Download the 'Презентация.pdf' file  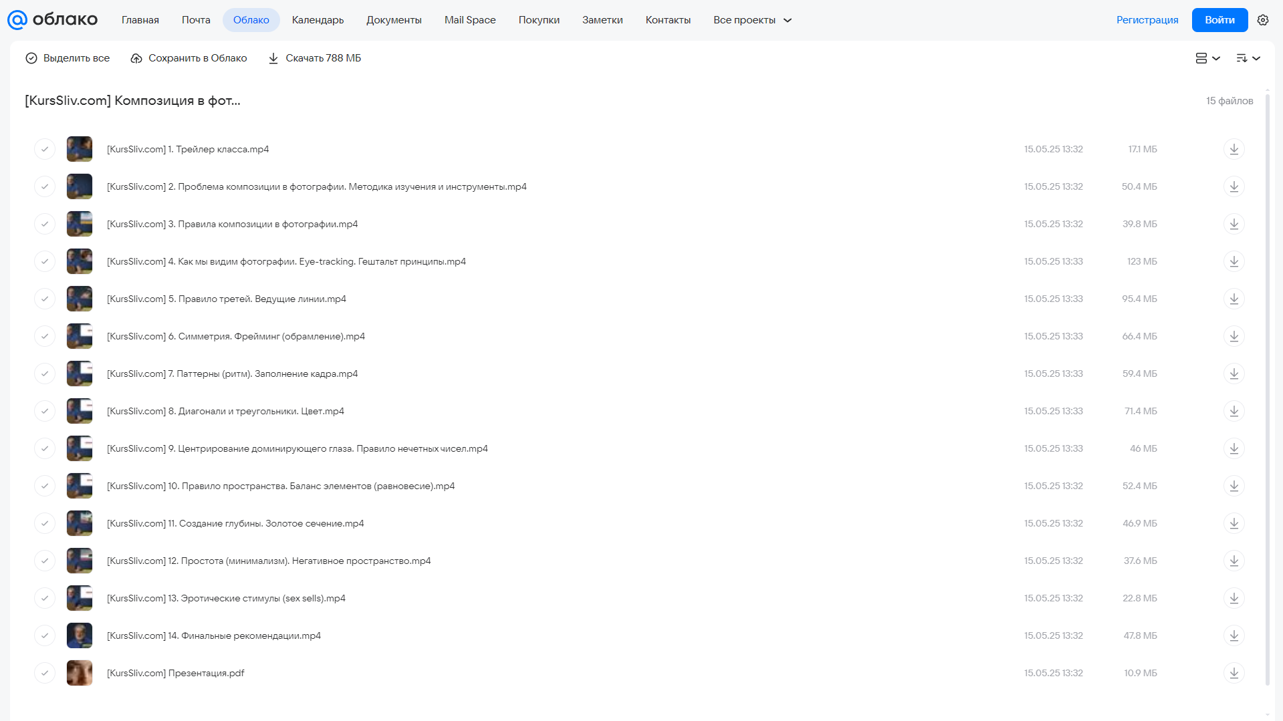[x=1234, y=673]
